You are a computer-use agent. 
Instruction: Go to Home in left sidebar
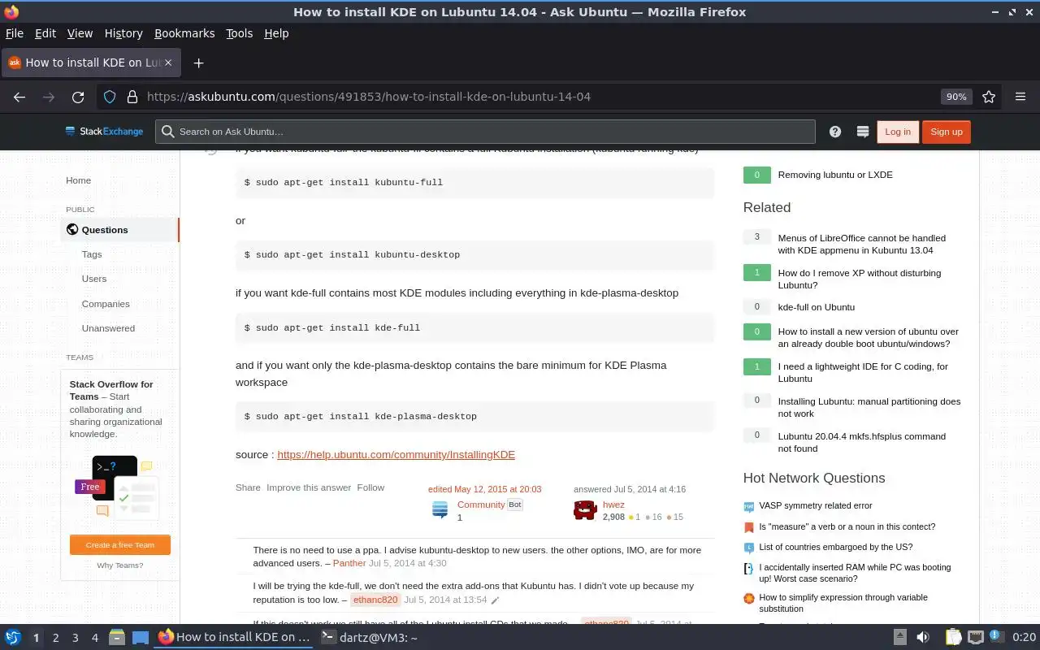78,180
